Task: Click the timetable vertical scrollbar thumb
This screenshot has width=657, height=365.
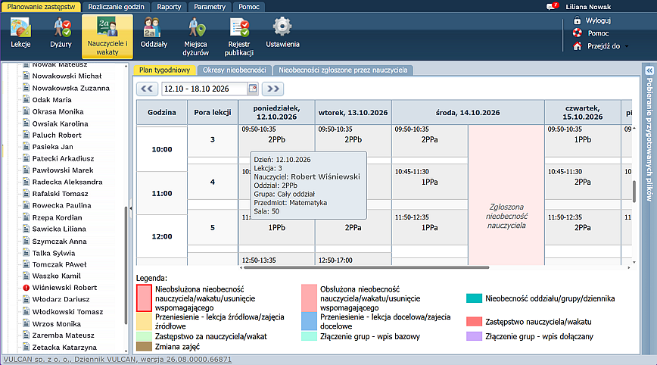Action: click(634, 192)
